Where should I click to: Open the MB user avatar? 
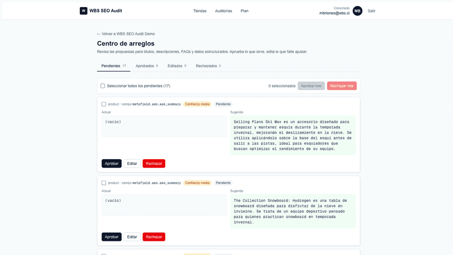357,11
